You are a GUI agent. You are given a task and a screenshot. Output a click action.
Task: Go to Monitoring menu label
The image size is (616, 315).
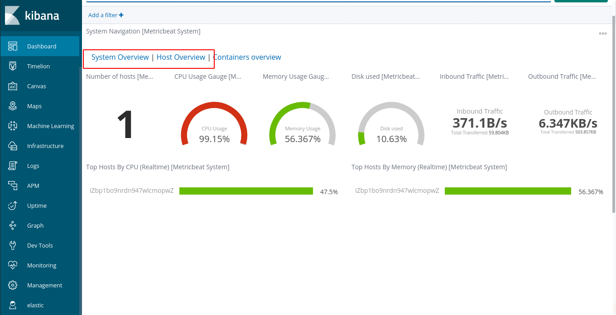coord(42,265)
